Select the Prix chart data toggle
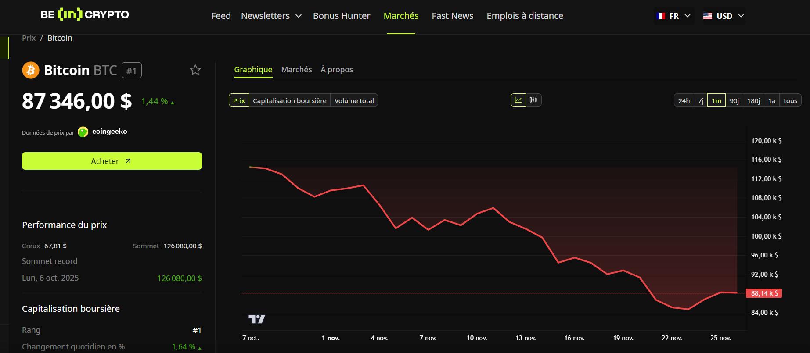The height and width of the screenshot is (353, 810). (239, 100)
